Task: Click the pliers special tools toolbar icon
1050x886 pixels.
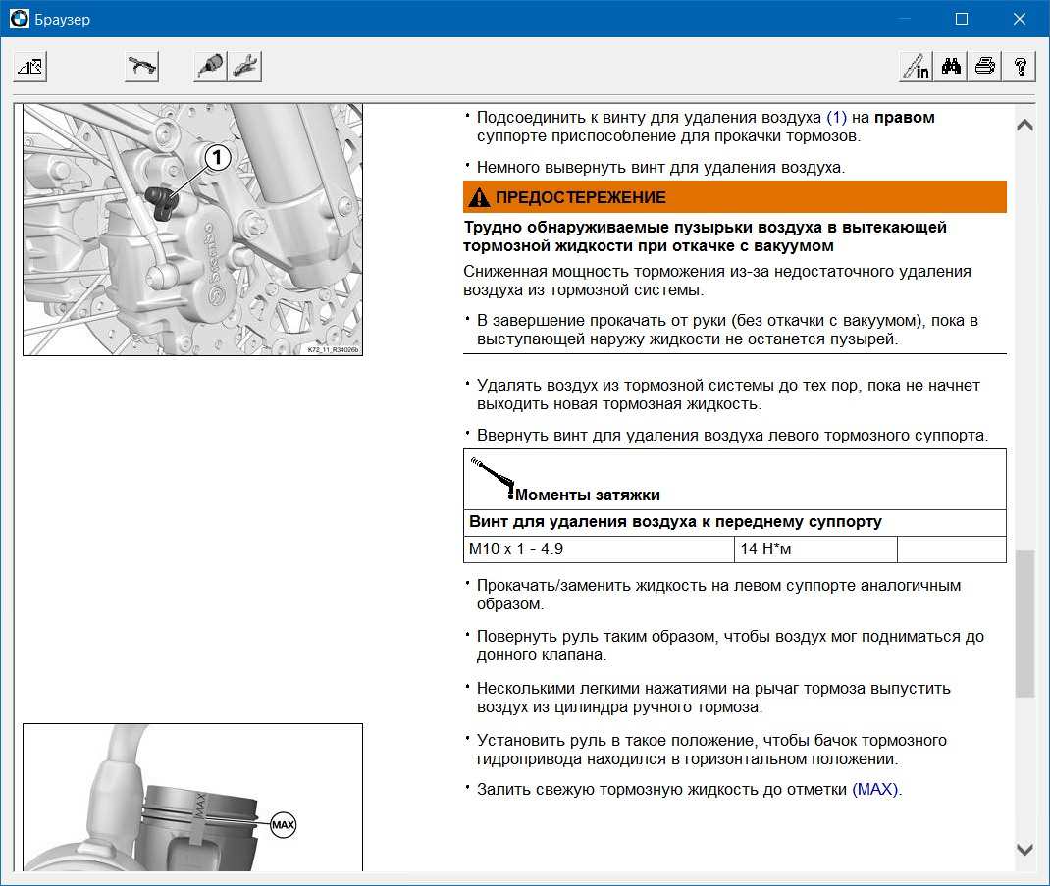Action: pos(245,67)
